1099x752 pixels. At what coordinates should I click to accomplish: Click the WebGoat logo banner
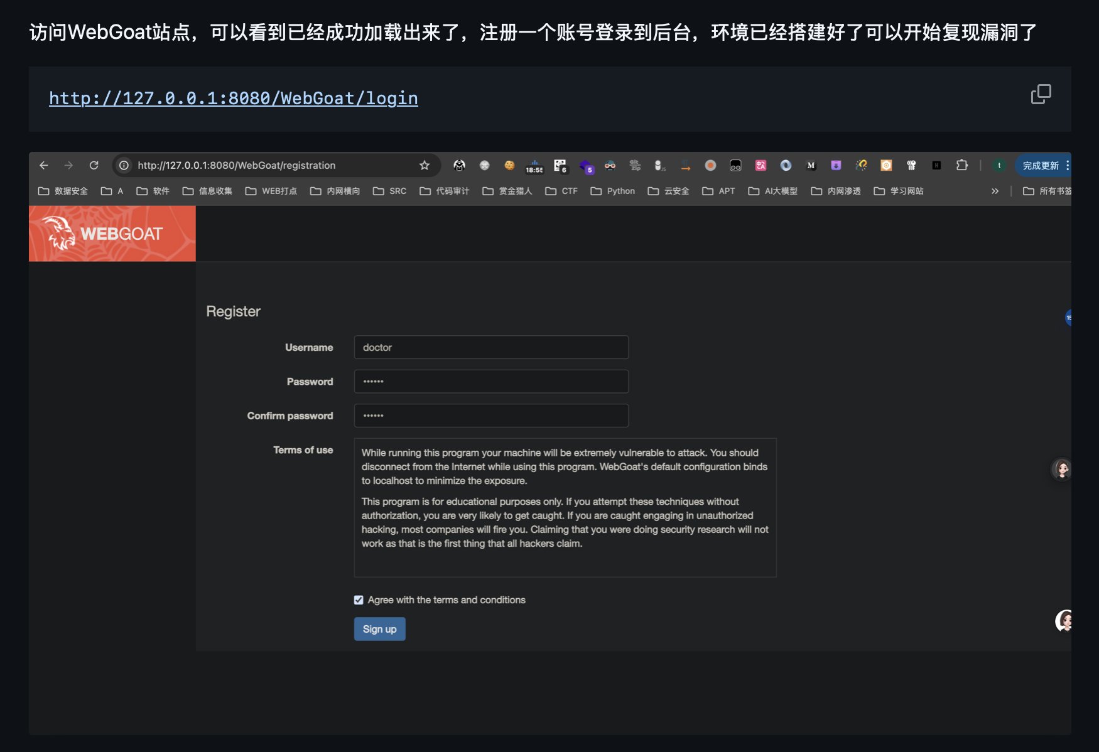(112, 234)
